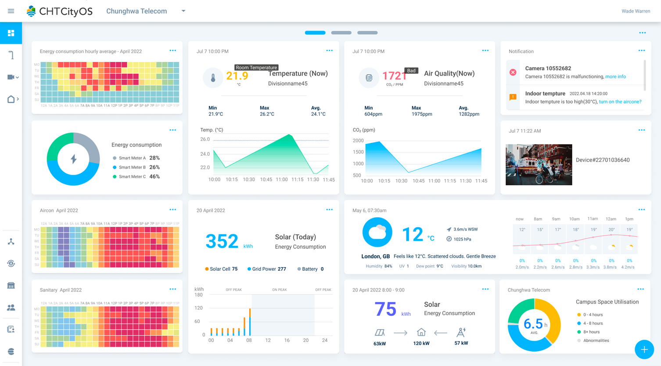Toggle Smart Meter A legend entry
661x366 pixels.
132,158
